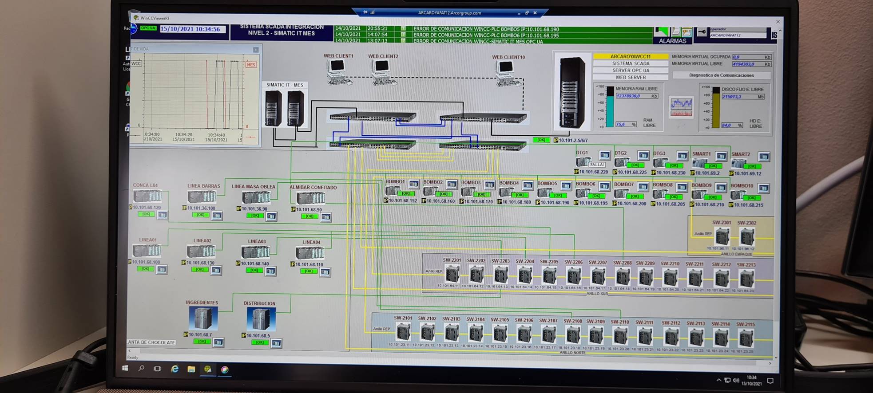Click the operator login key icon
Screen dimensions: 873x393
[x=702, y=32]
